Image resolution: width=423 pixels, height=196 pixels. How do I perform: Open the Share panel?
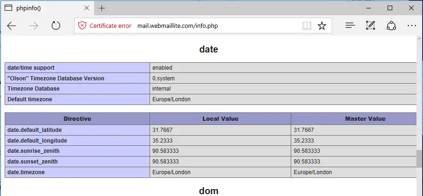[x=391, y=26]
